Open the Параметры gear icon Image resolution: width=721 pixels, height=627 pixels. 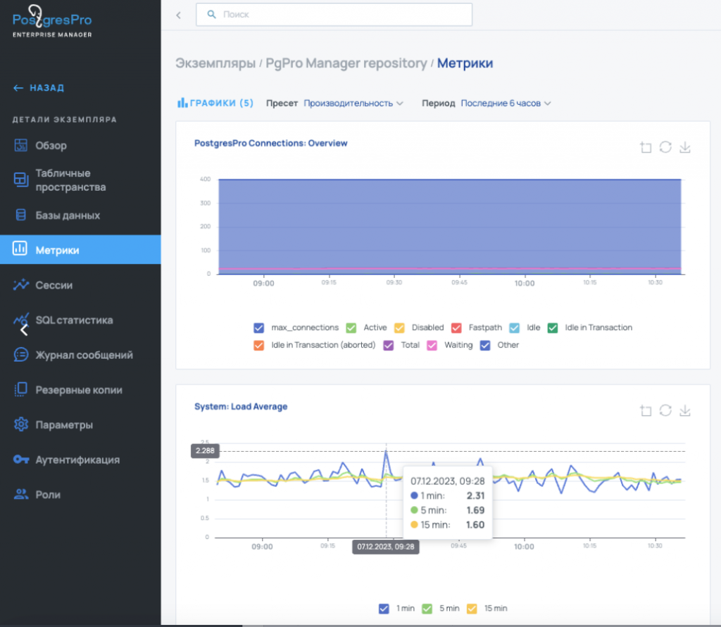[20, 425]
